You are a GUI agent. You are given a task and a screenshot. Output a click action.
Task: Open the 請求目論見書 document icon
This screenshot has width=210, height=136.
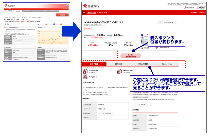click(x=119, y=71)
